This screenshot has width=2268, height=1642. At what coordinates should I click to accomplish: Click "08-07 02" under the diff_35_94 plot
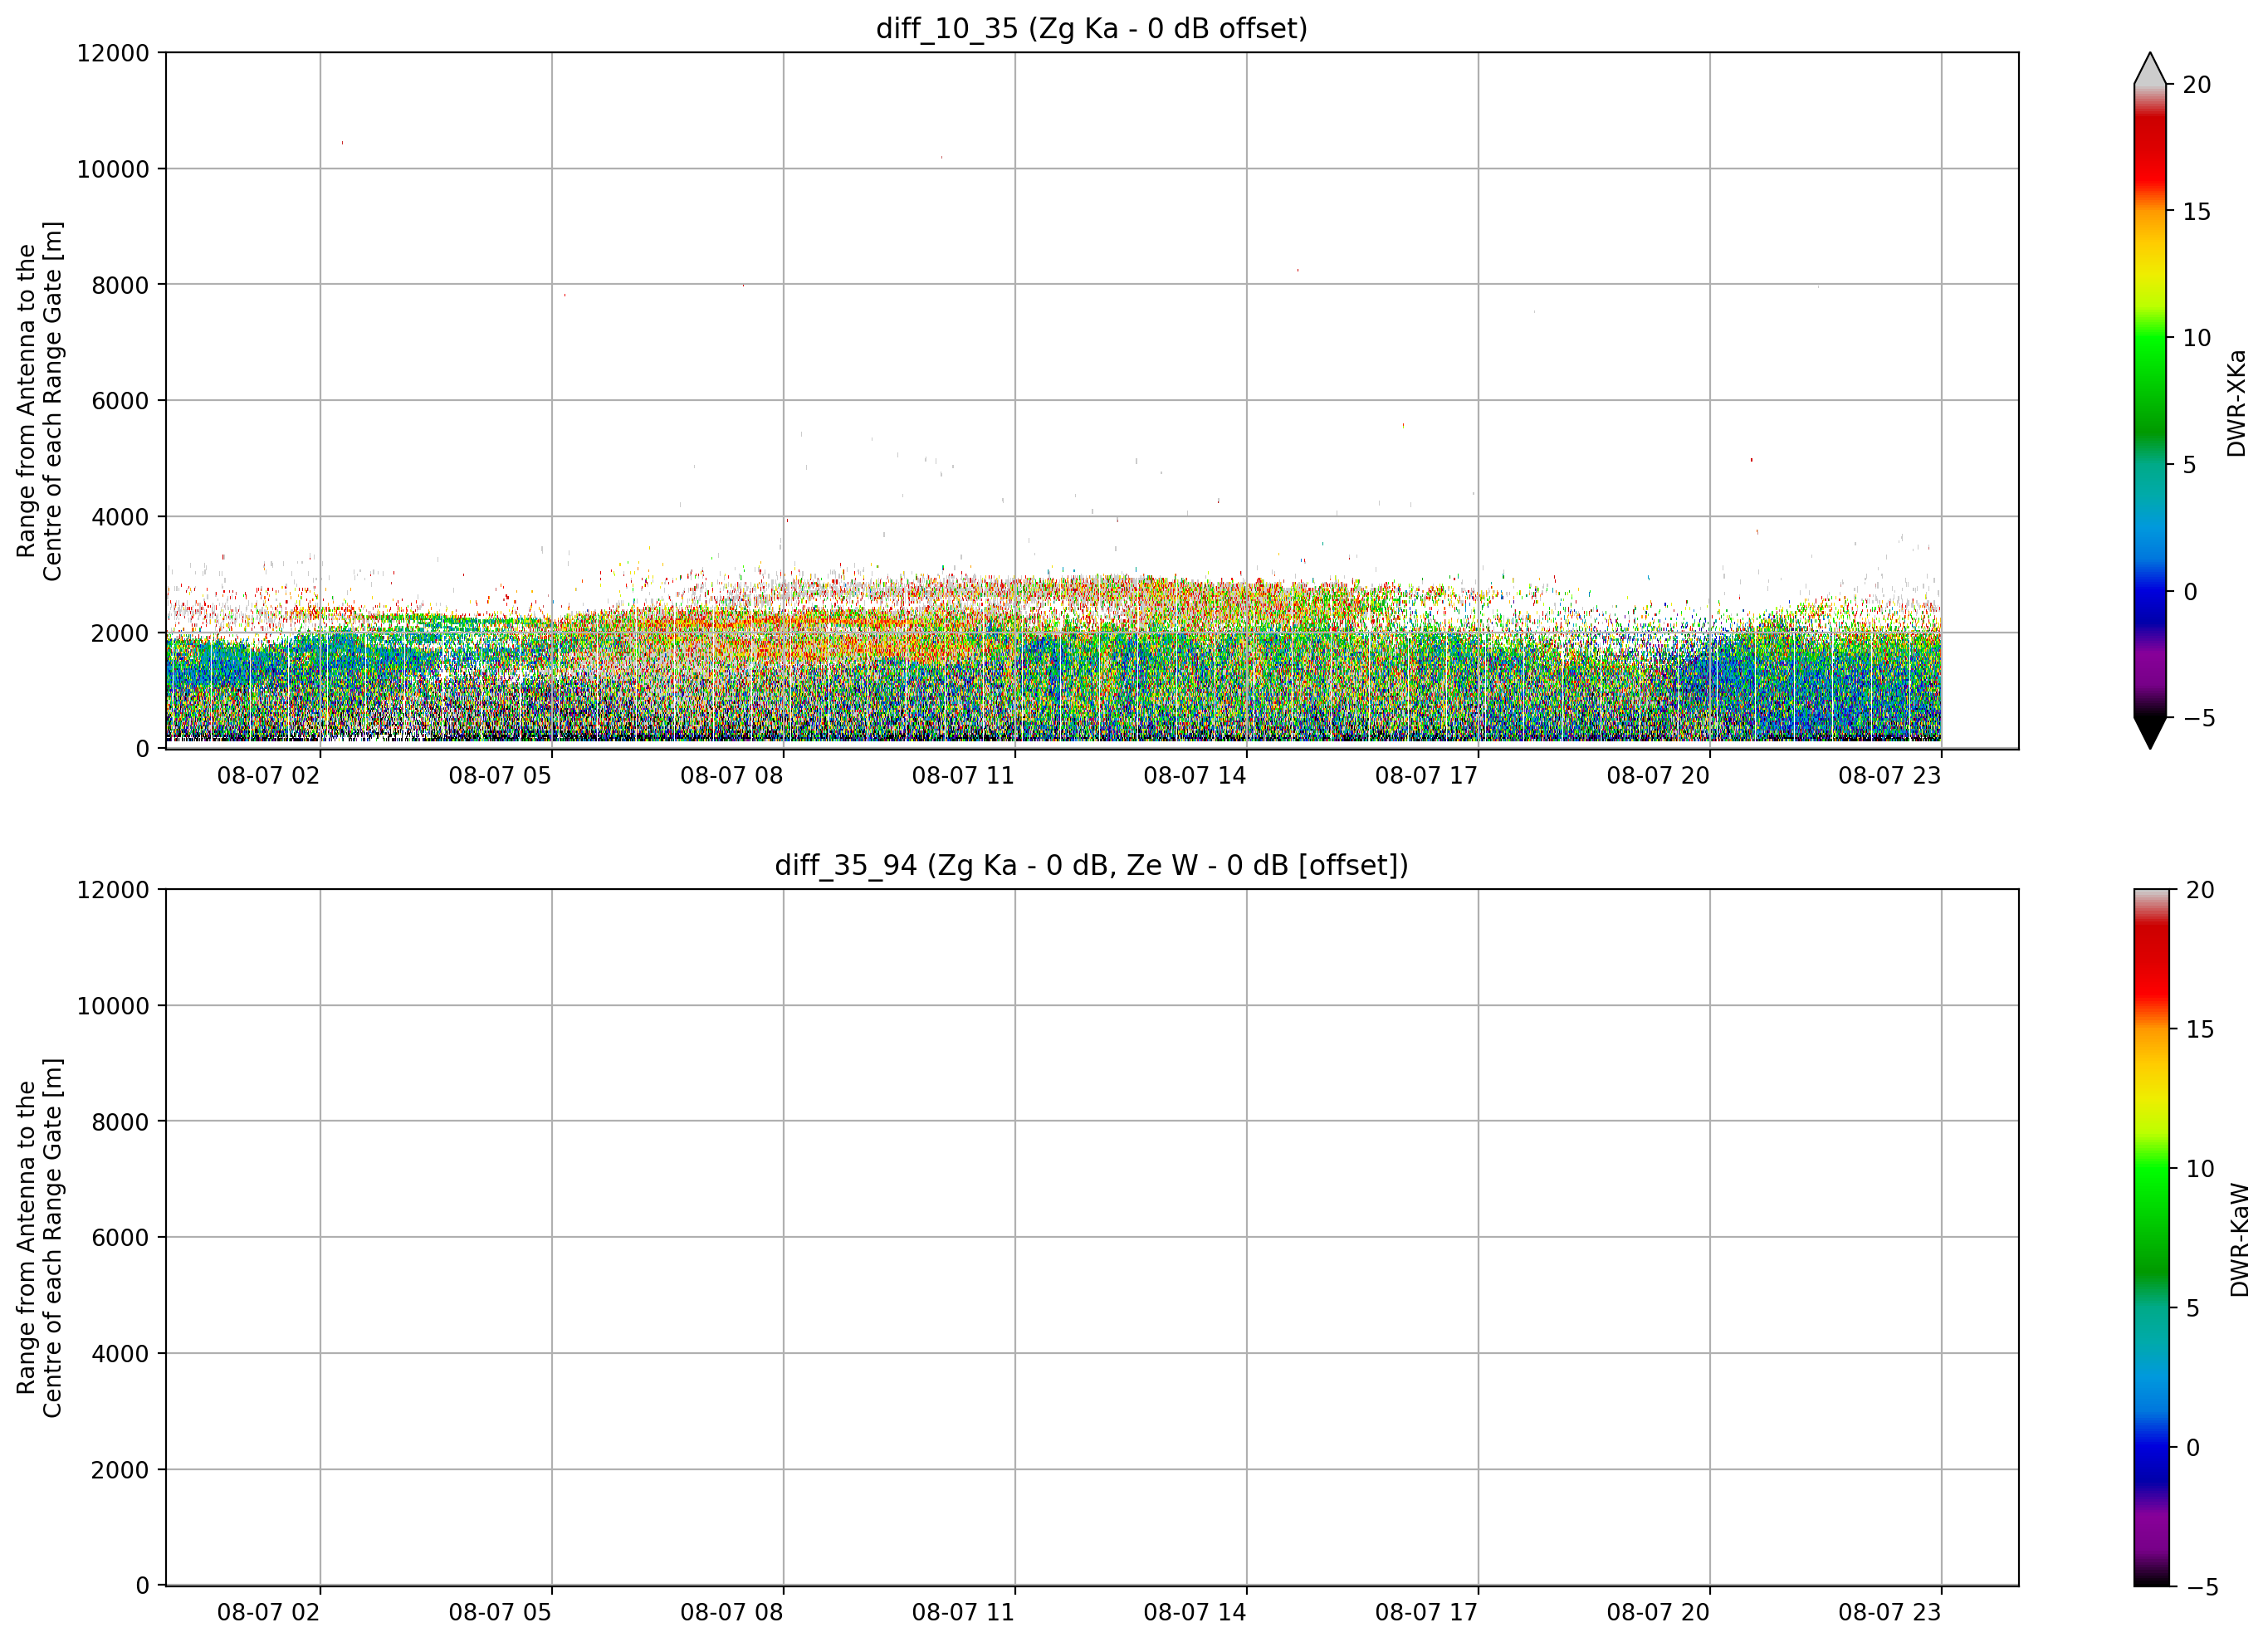tap(268, 1613)
